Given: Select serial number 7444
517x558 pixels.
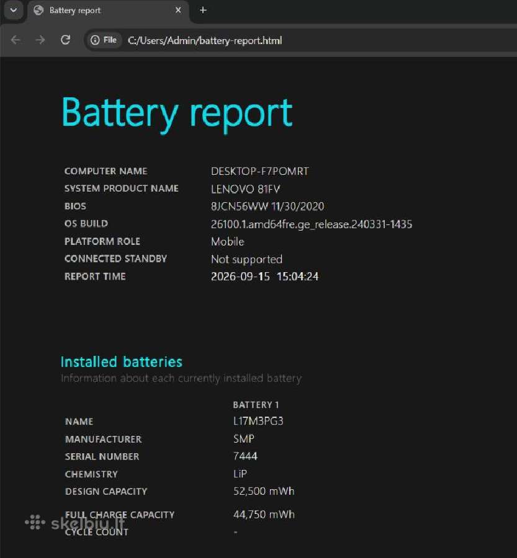Looking at the screenshot, I should [245, 456].
